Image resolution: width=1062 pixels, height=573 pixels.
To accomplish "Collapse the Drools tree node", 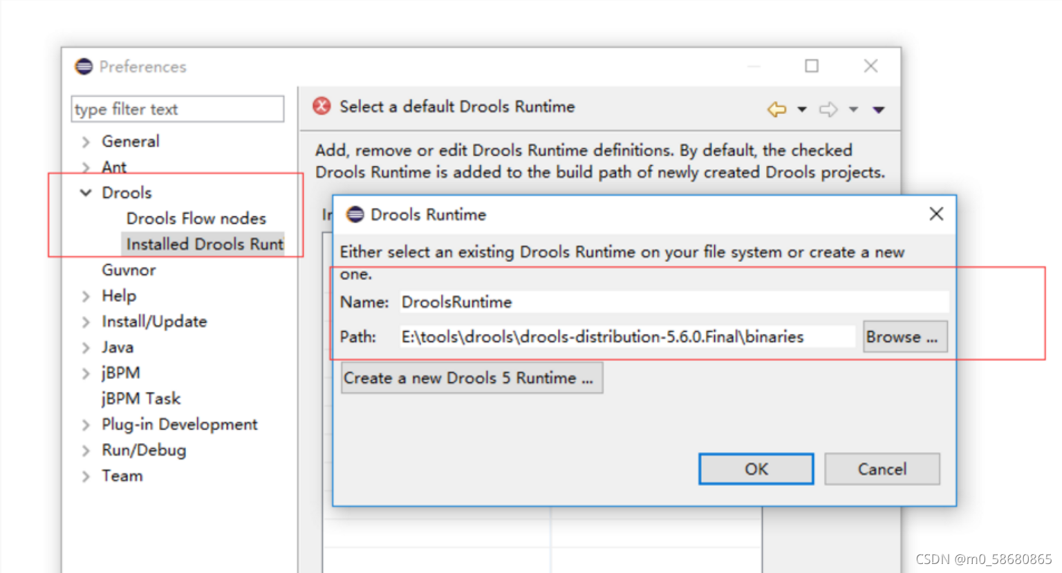I will [x=86, y=193].
